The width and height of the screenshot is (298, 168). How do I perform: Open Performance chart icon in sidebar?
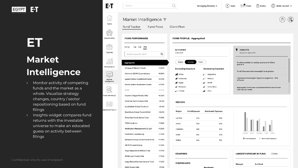109,61
